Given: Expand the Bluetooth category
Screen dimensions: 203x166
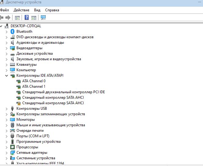Looking at the screenshot, I should (x=6, y=31).
